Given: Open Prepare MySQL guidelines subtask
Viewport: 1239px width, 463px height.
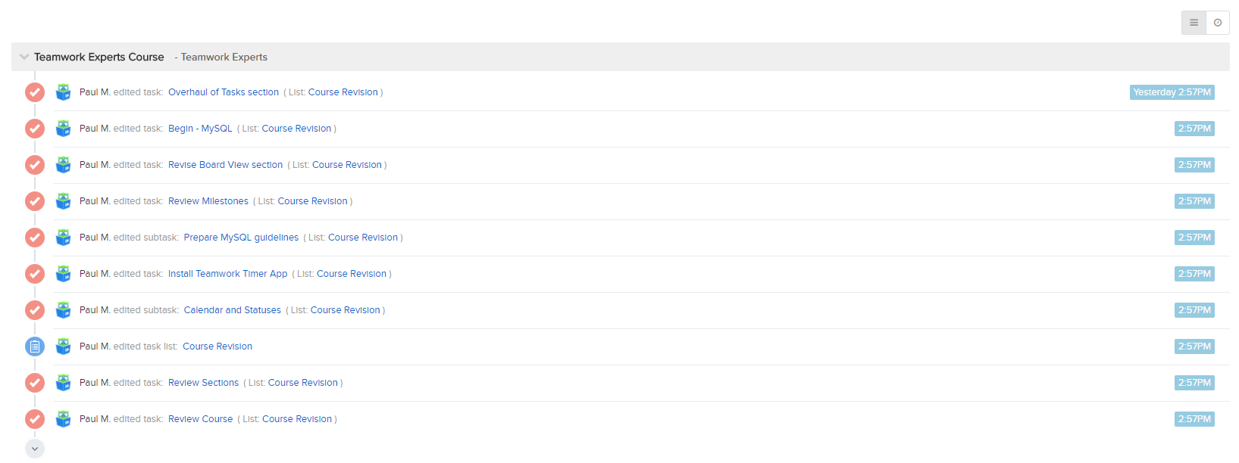Looking at the screenshot, I should click(x=241, y=238).
